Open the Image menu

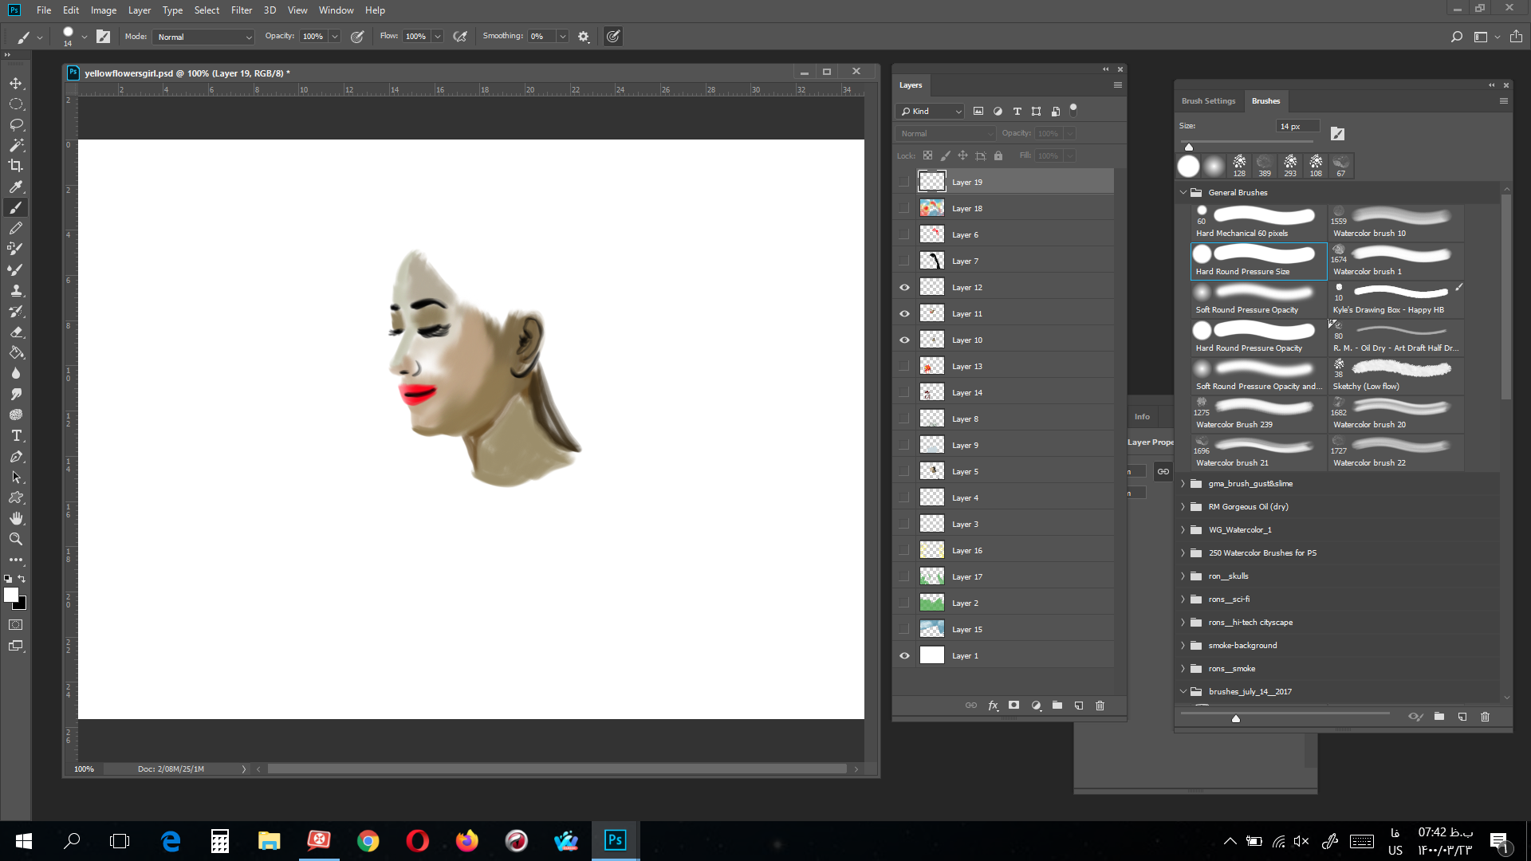tap(104, 10)
